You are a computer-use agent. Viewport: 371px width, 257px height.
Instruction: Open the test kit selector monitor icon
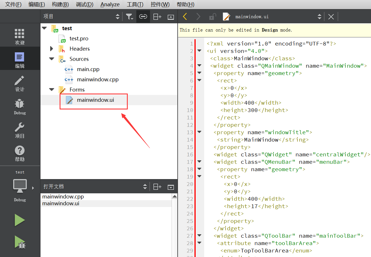20,186
